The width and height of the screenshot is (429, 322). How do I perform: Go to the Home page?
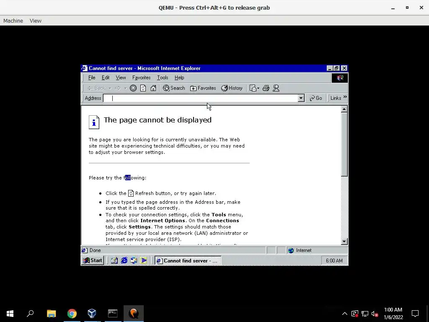153,88
